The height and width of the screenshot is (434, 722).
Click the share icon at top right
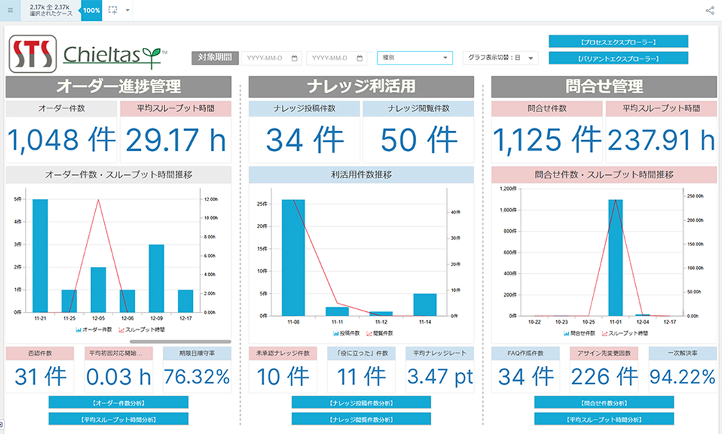710,10
